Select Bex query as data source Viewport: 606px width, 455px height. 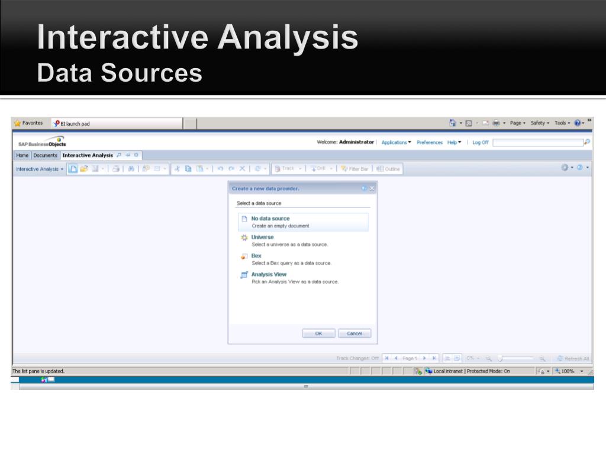pyautogui.click(x=303, y=259)
